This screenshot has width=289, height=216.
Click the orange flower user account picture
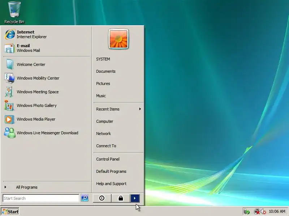click(x=118, y=39)
